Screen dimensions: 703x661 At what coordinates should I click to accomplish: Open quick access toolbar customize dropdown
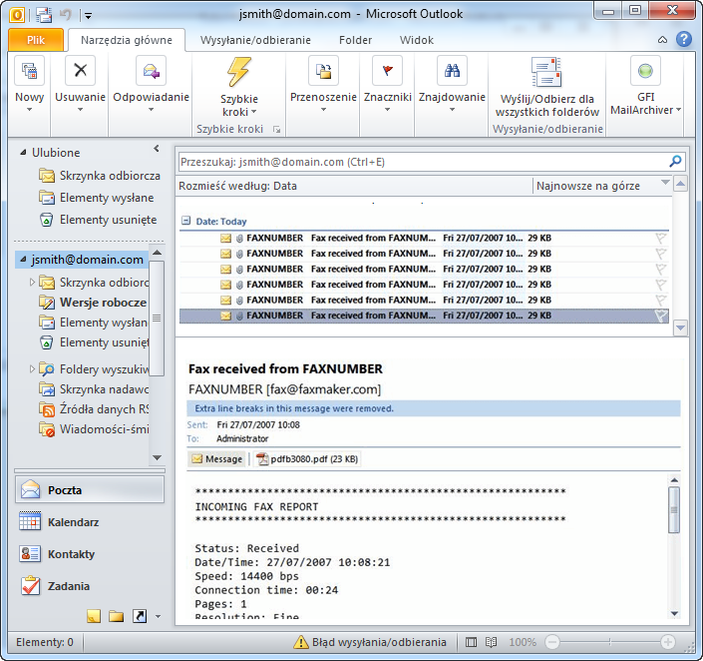click(89, 16)
